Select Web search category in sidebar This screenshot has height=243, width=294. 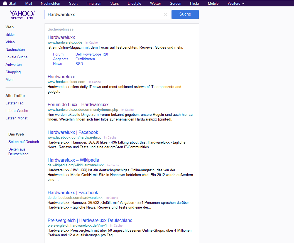click(x=9, y=27)
